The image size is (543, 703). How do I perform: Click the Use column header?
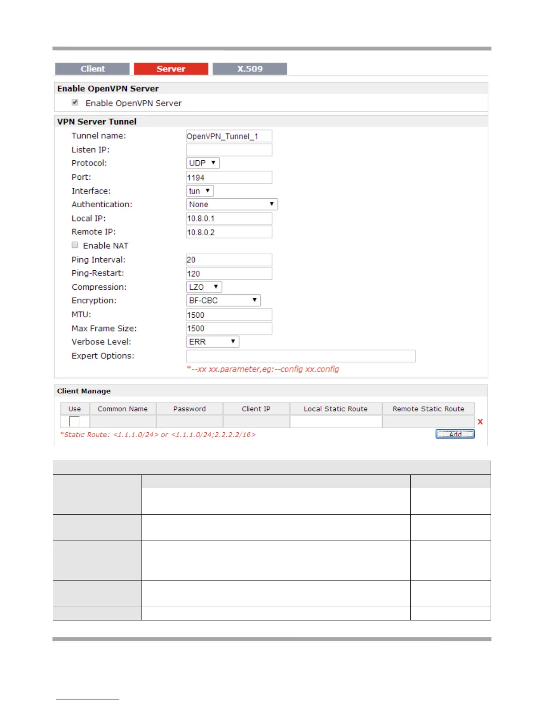coord(75,409)
